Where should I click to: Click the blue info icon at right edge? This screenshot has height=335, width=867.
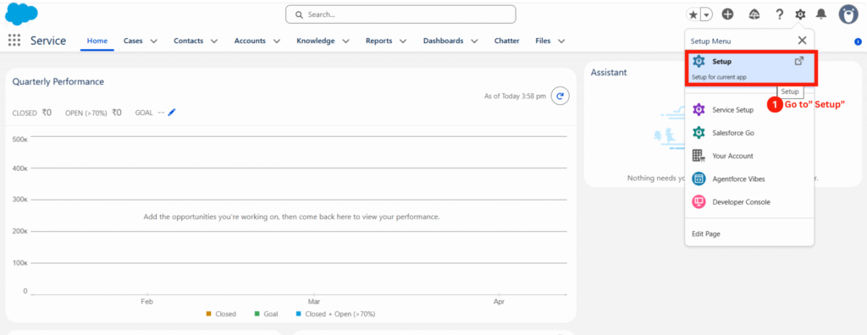[x=858, y=41]
